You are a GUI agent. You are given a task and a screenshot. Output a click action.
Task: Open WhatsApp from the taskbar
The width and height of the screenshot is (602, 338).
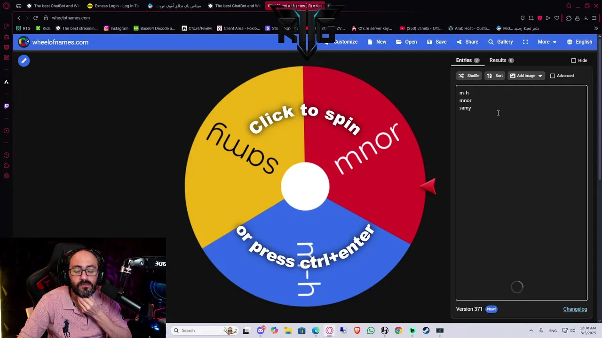371,330
